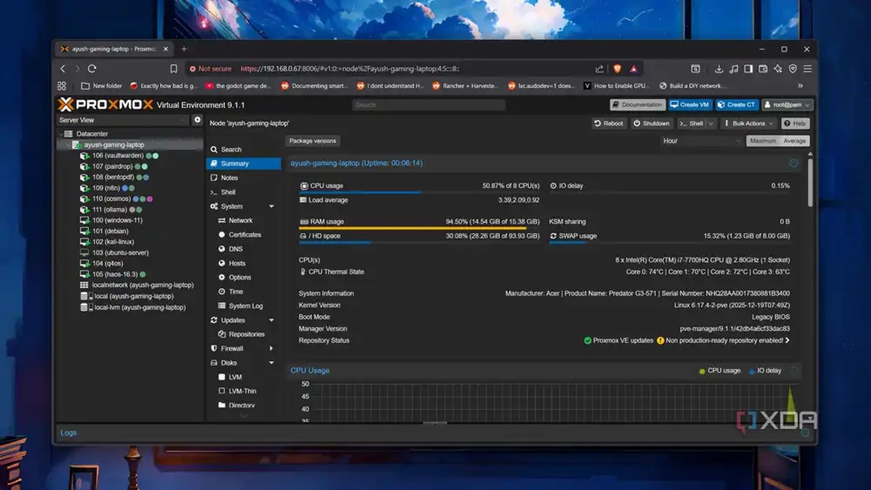Open the Brave shields lion icon

point(617,68)
